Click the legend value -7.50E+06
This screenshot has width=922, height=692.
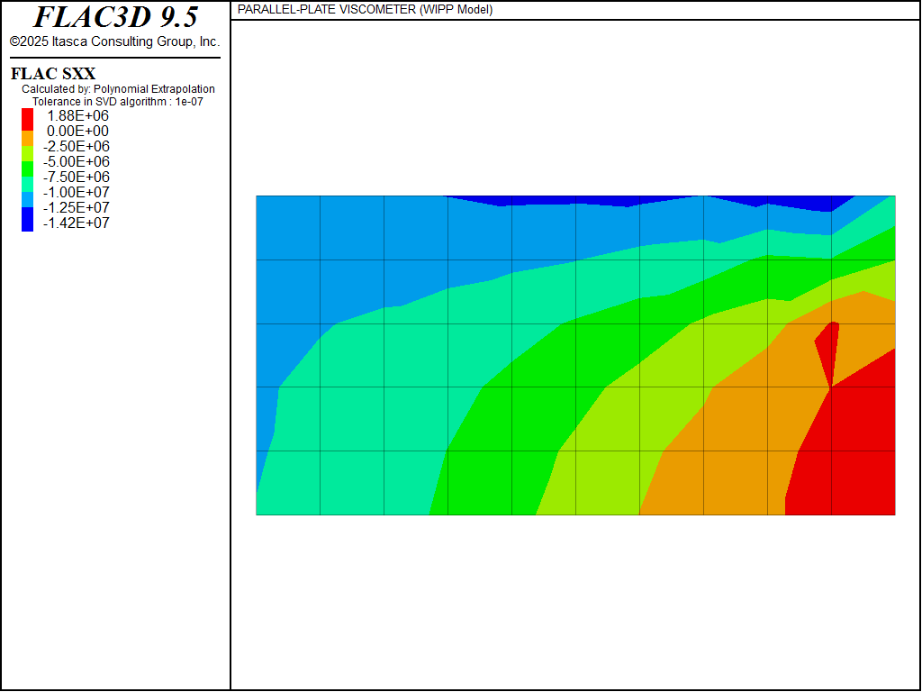[x=77, y=178]
